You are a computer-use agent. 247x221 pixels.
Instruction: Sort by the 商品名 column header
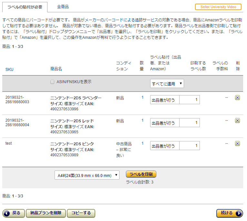tap(56, 69)
